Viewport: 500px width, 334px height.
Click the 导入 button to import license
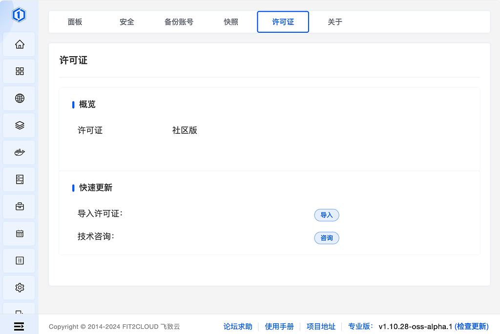click(326, 215)
